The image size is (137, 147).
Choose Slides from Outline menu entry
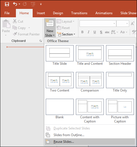point(90,135)
